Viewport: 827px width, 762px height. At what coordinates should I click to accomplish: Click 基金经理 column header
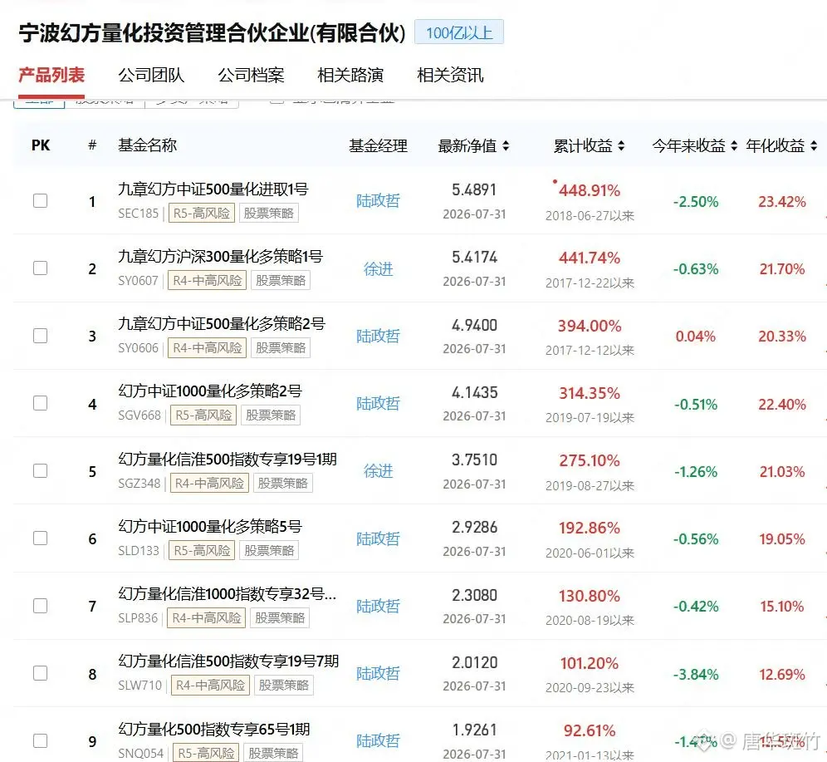coord(378,146)
